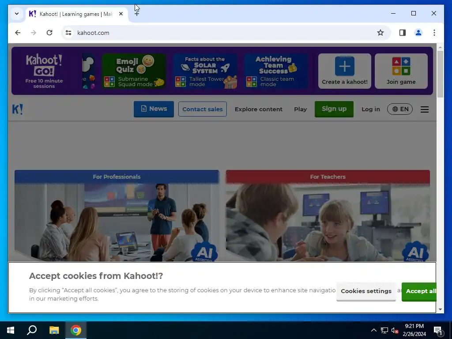Screen dimensions: 452x339
Task: Select the For Professionals header
Action: [x=117, y=177]
